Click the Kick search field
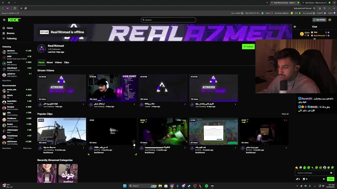This screenshot has width=337, height=189. tap(168, 20)
